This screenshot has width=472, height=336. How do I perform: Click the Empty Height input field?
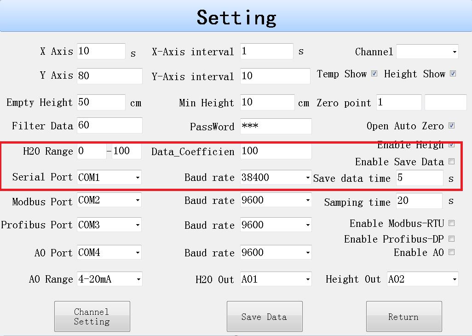[101, 102]
